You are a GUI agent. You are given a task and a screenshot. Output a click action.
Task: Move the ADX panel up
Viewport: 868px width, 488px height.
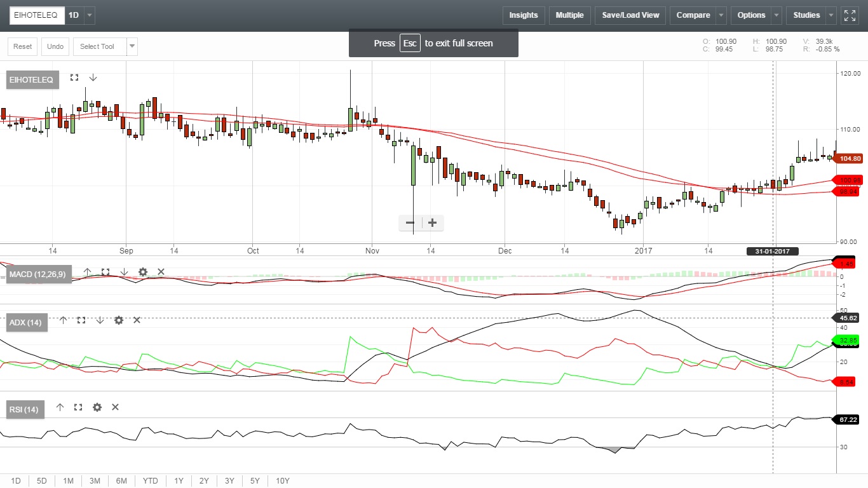click(63, 320)
